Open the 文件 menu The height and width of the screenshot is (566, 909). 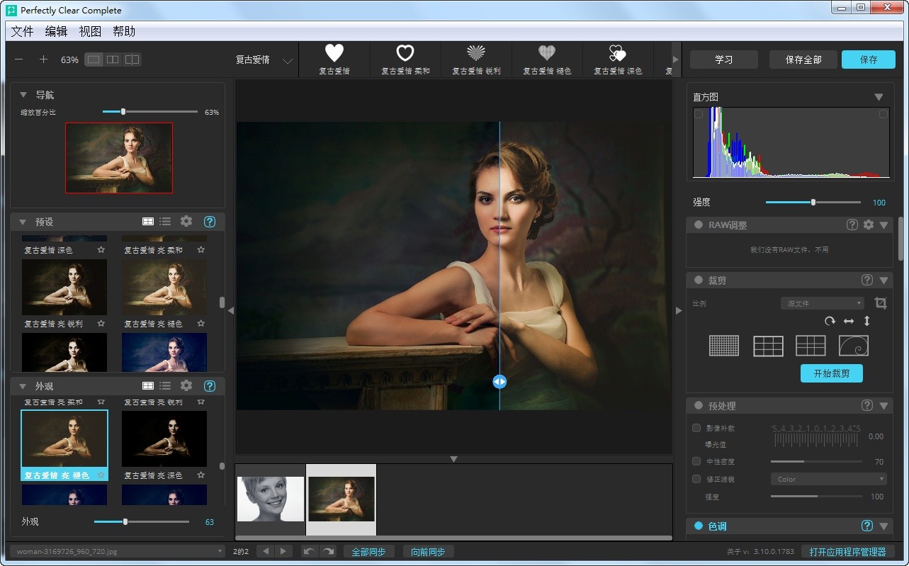23,31
